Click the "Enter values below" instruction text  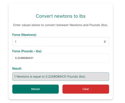point(61,25)
